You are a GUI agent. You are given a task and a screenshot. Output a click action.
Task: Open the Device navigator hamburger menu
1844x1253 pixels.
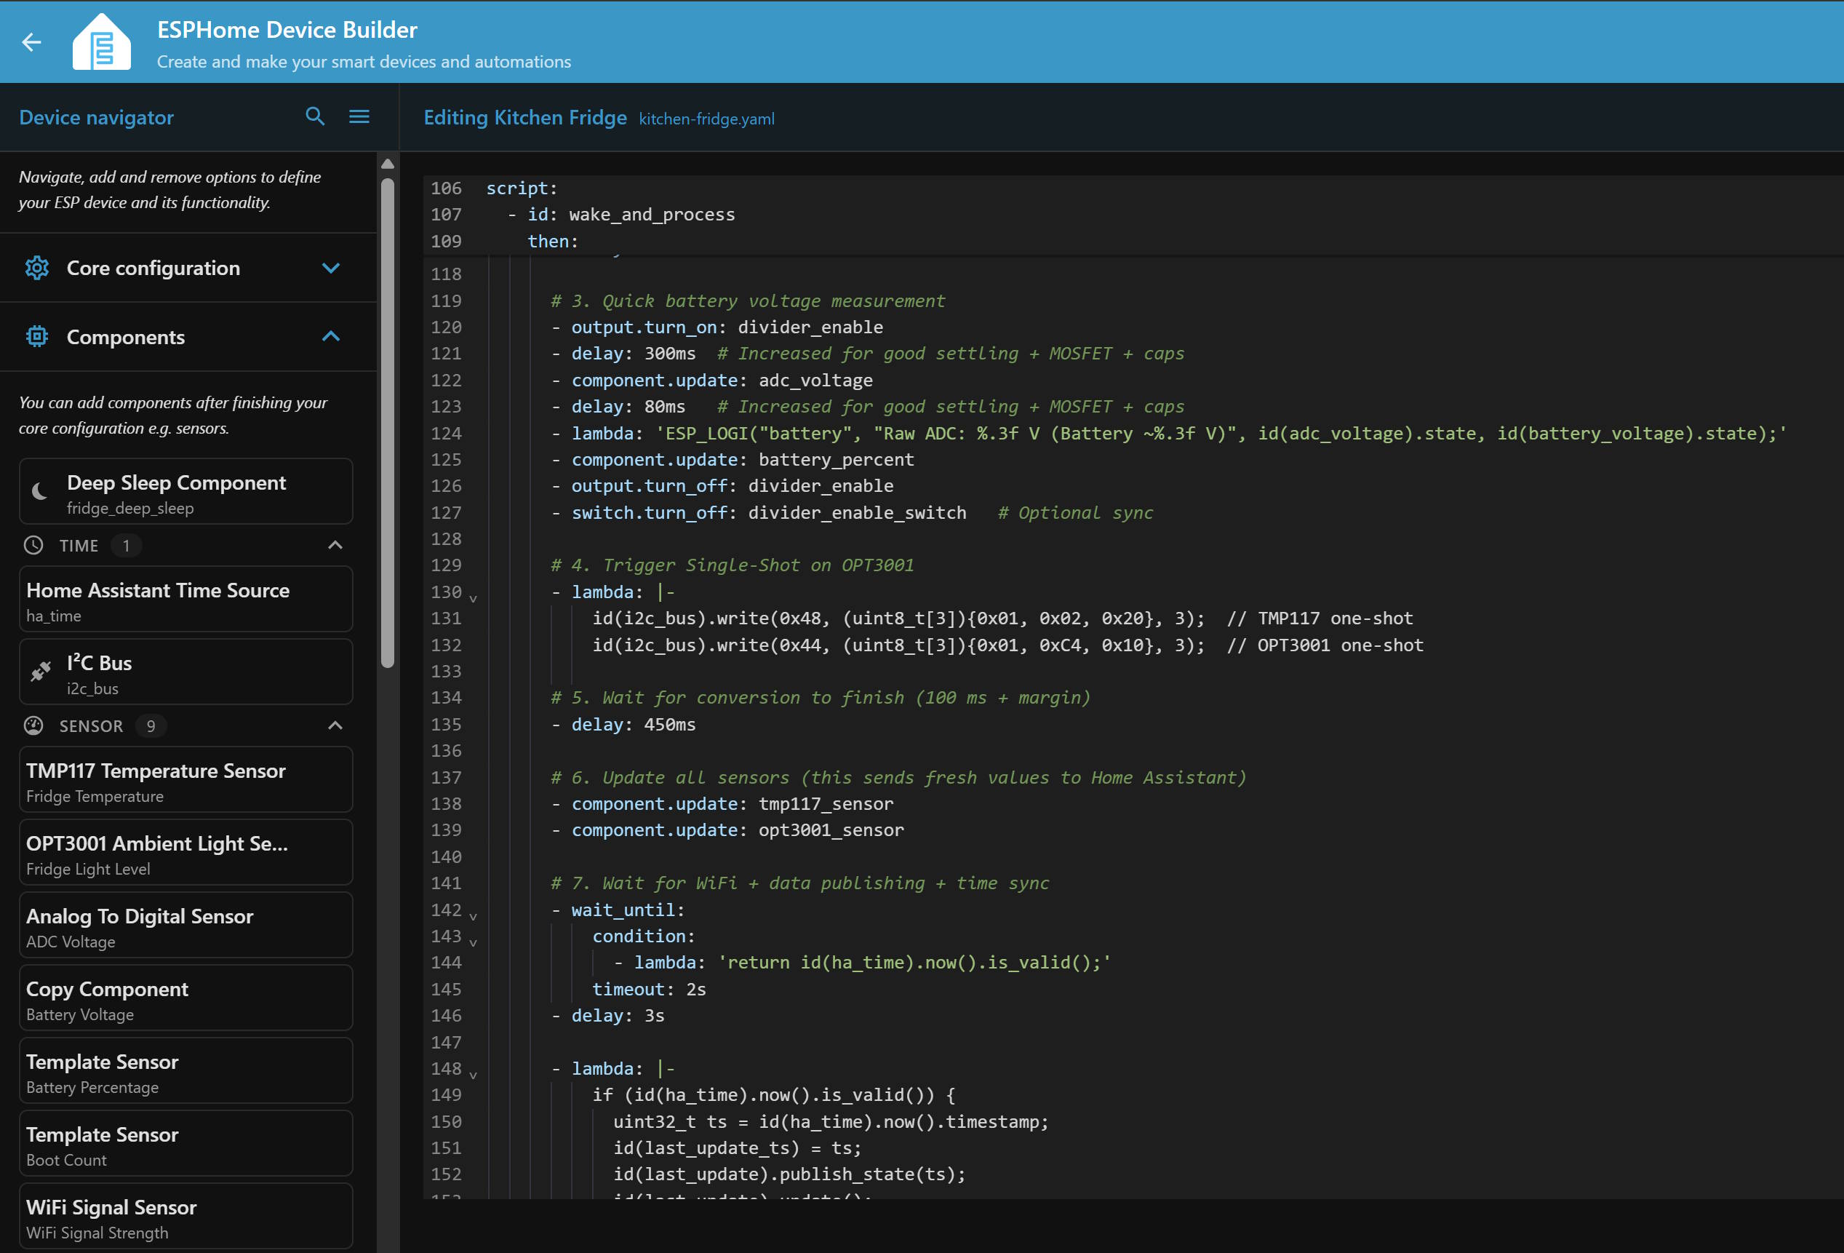pos(359,116)
